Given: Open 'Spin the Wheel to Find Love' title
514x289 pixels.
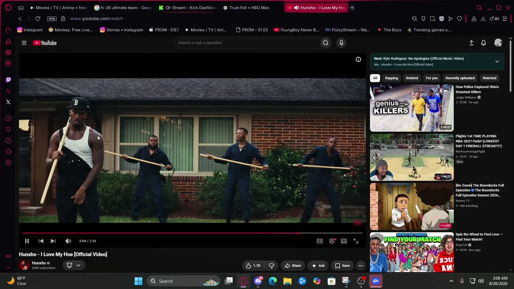Looking at the screenshot, I should 479,237.
